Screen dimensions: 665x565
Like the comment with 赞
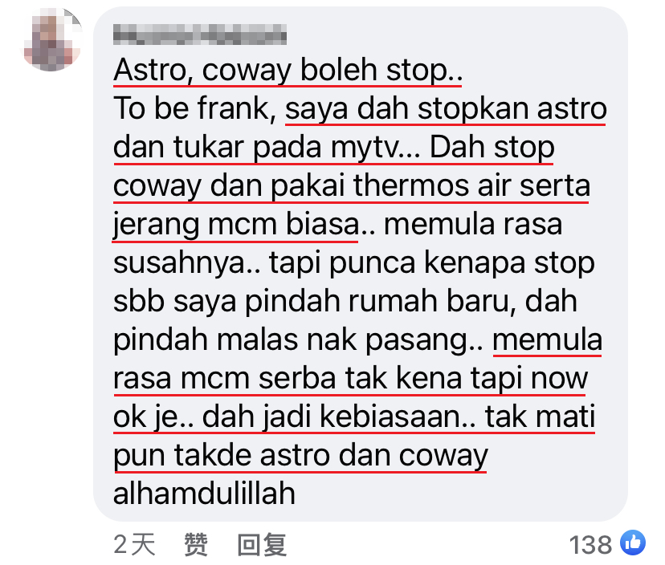[x=195, y=544]
